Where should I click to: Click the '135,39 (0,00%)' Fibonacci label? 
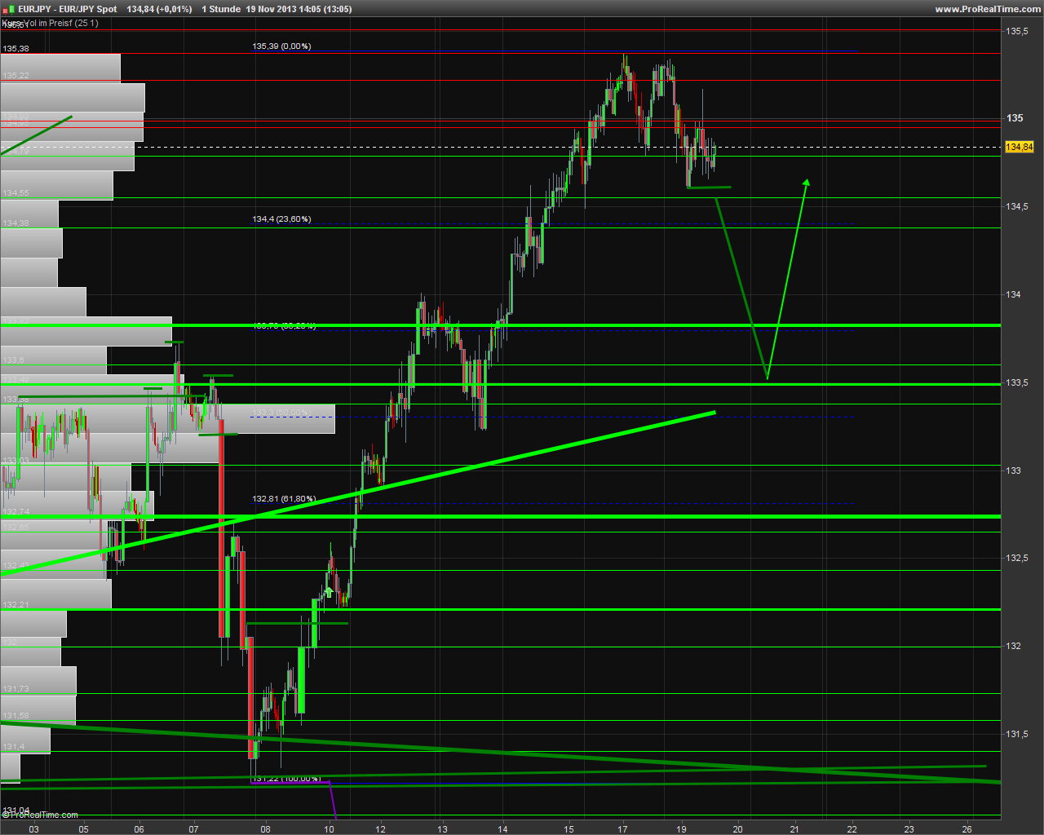281,46
